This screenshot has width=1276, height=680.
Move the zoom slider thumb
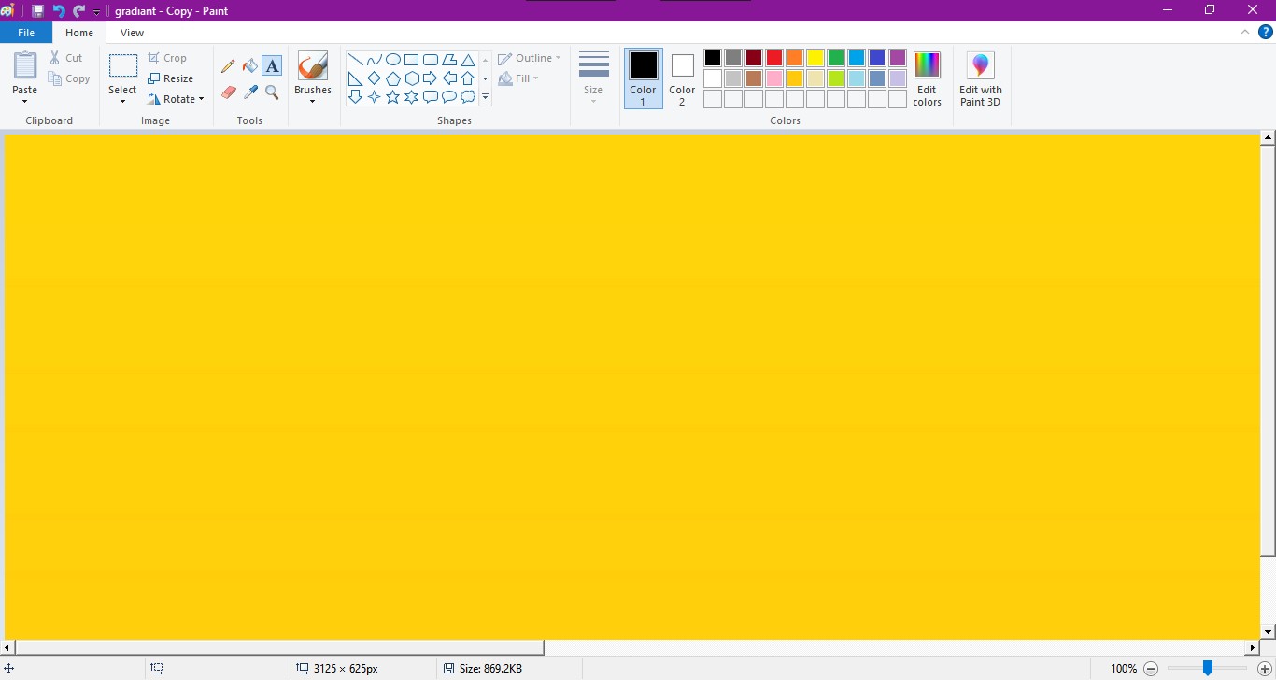(1207, 668)
